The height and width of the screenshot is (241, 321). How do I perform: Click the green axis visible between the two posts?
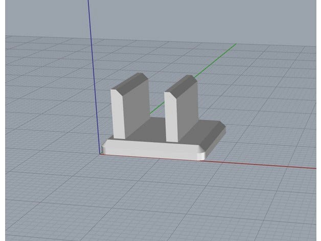click(x=157, y=108)
